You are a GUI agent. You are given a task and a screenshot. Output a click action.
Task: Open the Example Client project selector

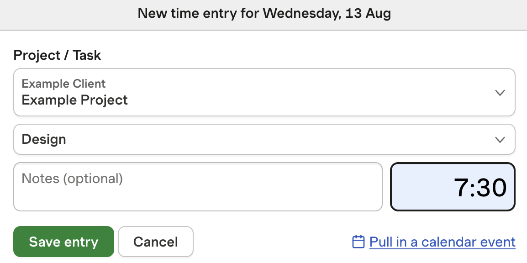tap(264, 92)
